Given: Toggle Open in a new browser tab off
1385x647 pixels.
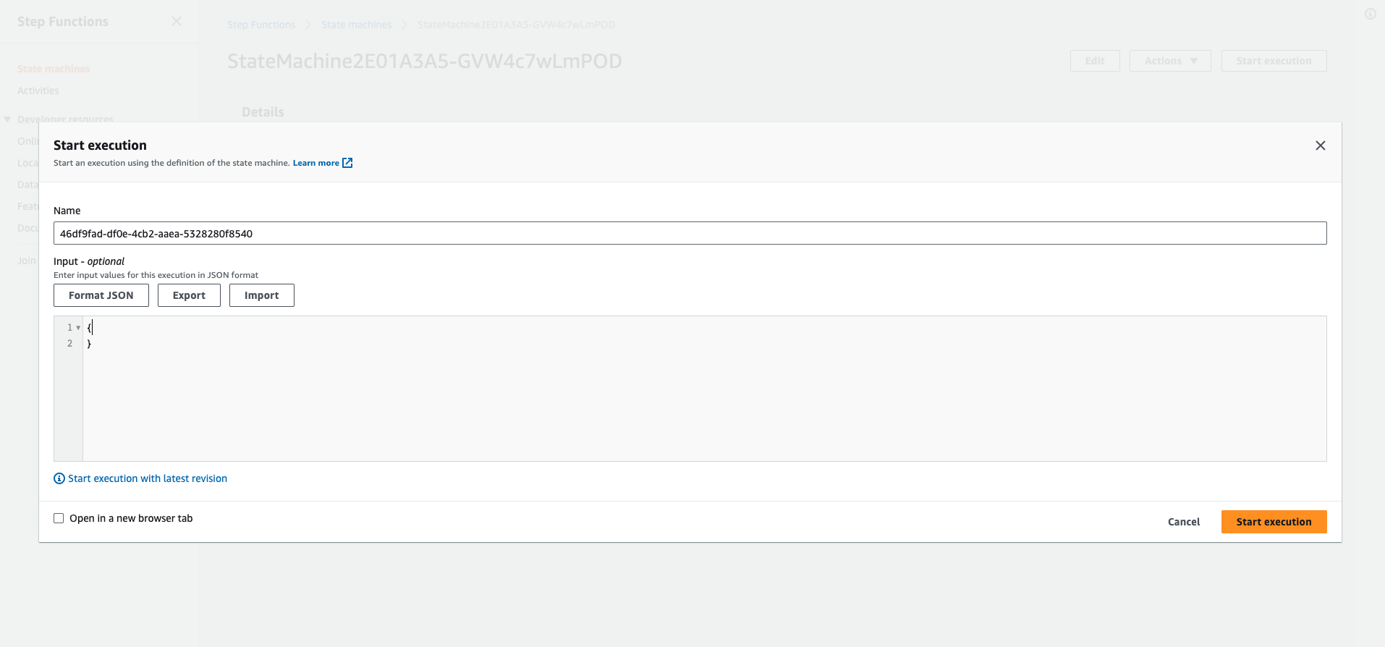Looking at the screenshot, I should 59,518.
